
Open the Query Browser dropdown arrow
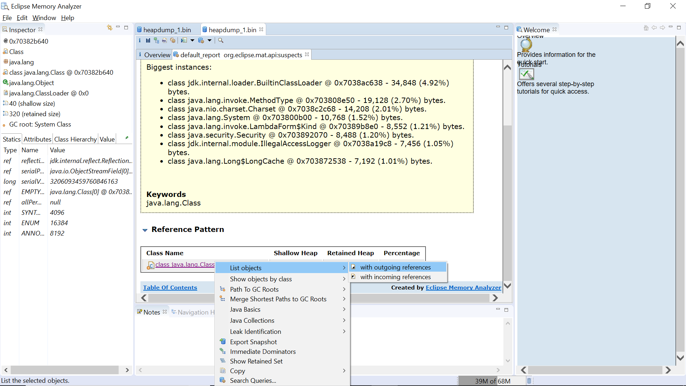click(x=210, y=41)
